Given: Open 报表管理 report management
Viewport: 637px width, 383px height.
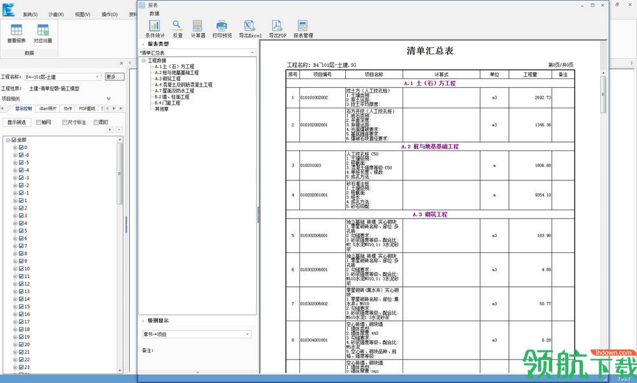Looking at the screenshot, I should tap(303, 29).
